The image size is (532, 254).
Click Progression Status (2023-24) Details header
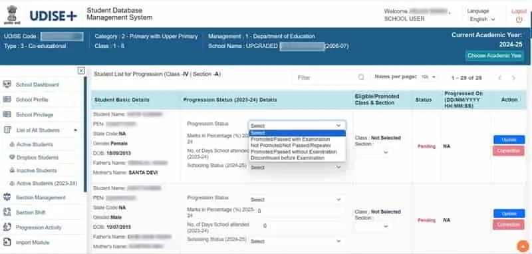pos(230,100)
